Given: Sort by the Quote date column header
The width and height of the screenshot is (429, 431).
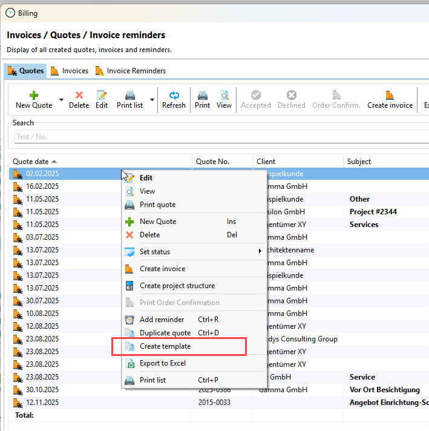Looking at the screenshot, I should tap(31, 162).
